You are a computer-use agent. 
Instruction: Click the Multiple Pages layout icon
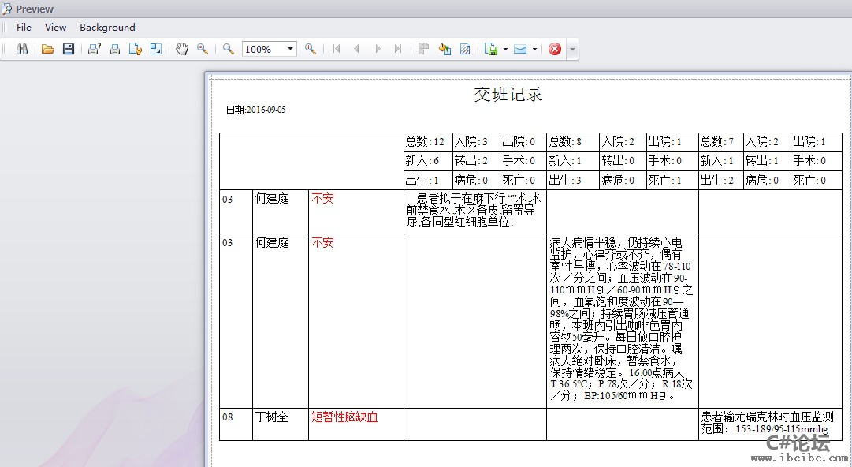(424, 49)
